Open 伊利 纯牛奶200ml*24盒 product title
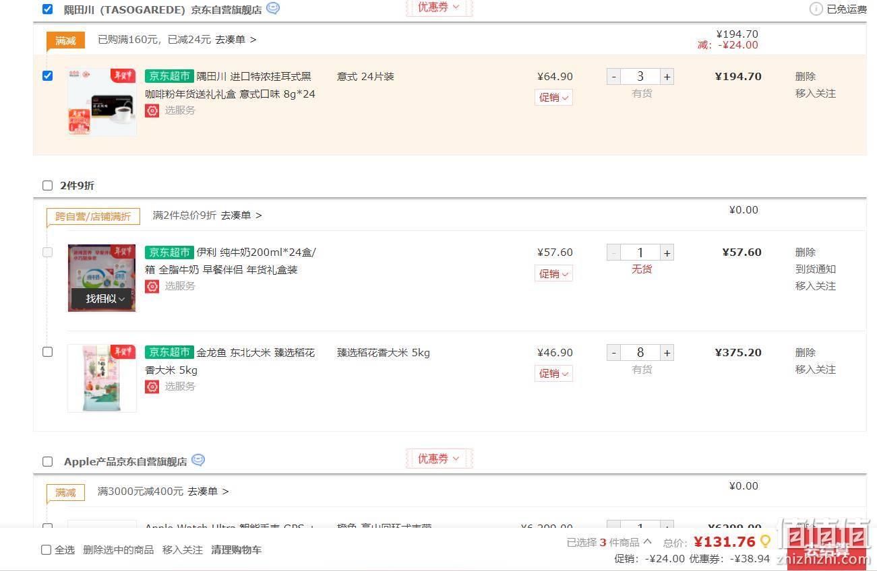 [x=231, y=261]
